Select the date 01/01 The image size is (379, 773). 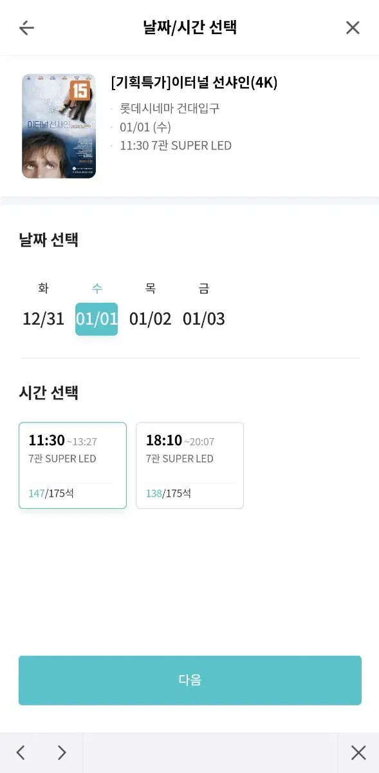point(97,319)
